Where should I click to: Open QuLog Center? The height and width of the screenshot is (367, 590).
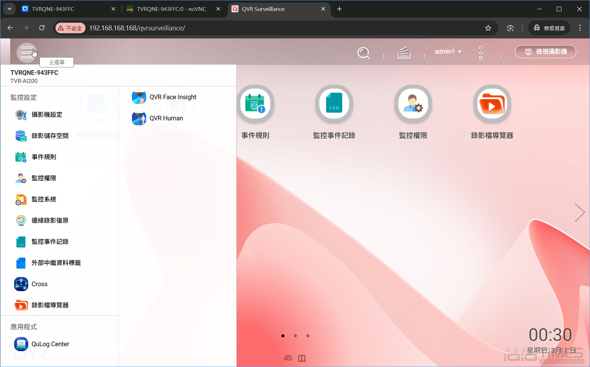click(x=50, y=344)
